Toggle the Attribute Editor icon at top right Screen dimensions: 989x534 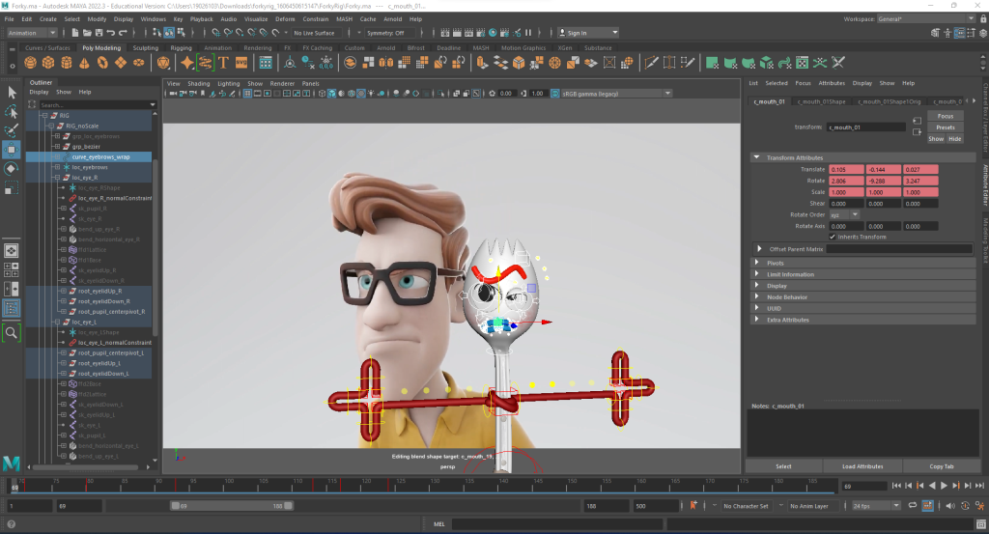(959, 33)
